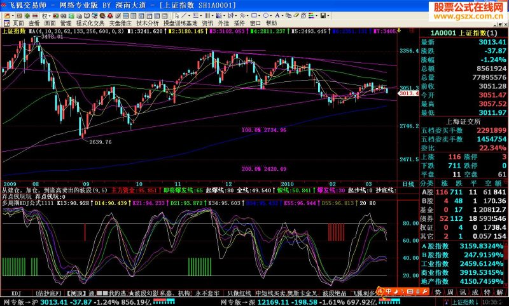Open dropdown arrow beside line tool

(189, 15)
